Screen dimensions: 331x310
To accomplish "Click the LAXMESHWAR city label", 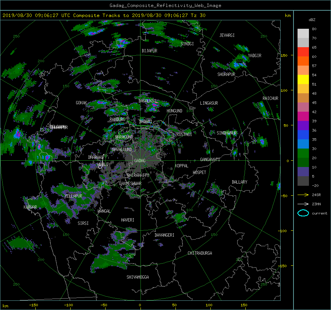I will coord(130,184).
